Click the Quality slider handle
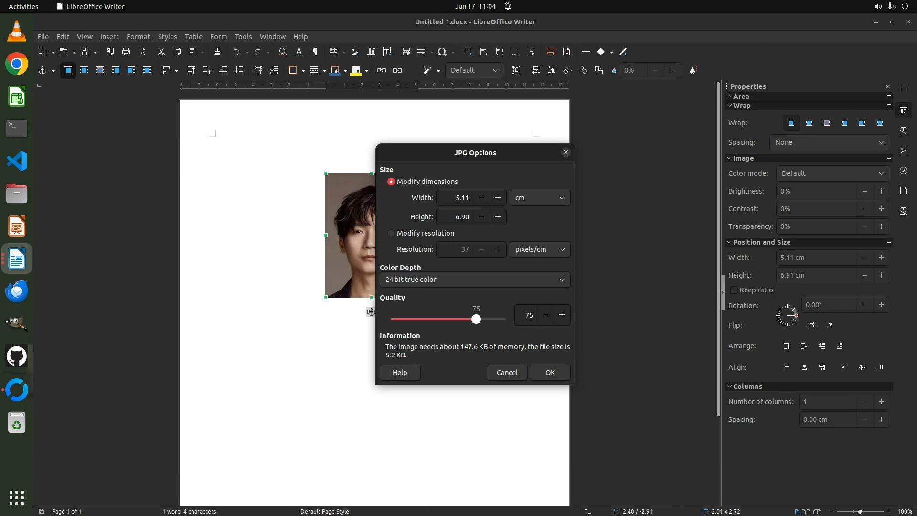This screenshot has width=917, height=516. tap(476, 319)
